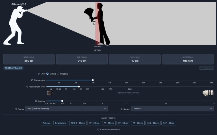The image size is (217, 135).
Task: Click the Sensor camera icon
Action: pyautogui.click(x=16, y=109)
